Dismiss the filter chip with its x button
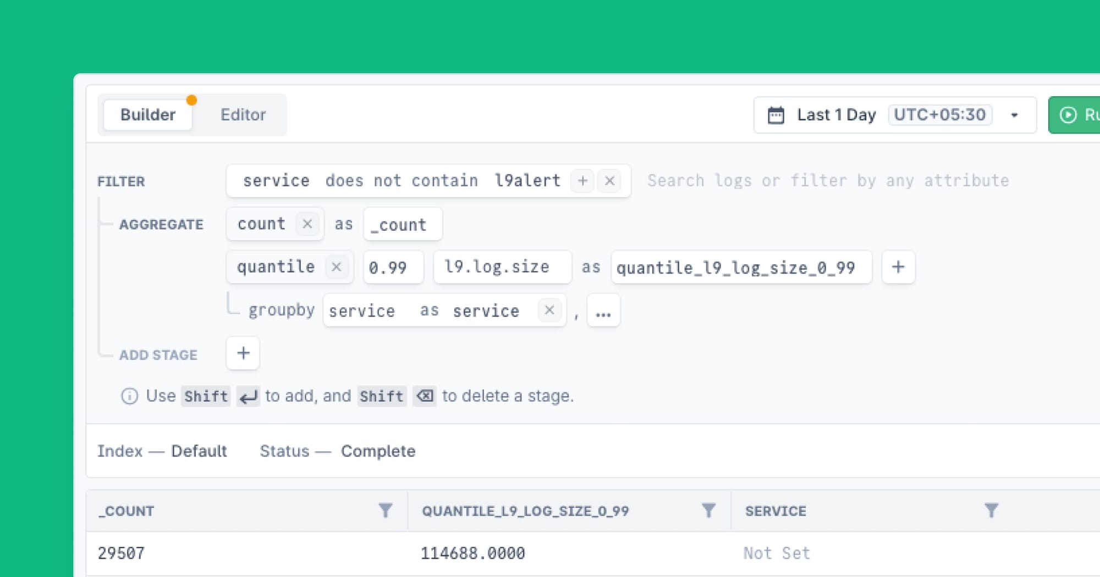 tap(609, 181)
